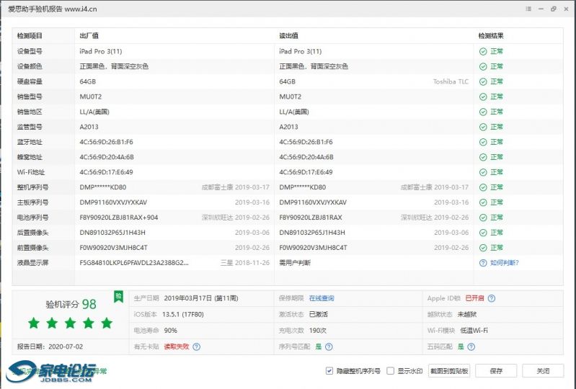Click green check icon in 设备颜色 row
Image resolution: width=576 pixels, height=389 pixels.
pos(483,67)
